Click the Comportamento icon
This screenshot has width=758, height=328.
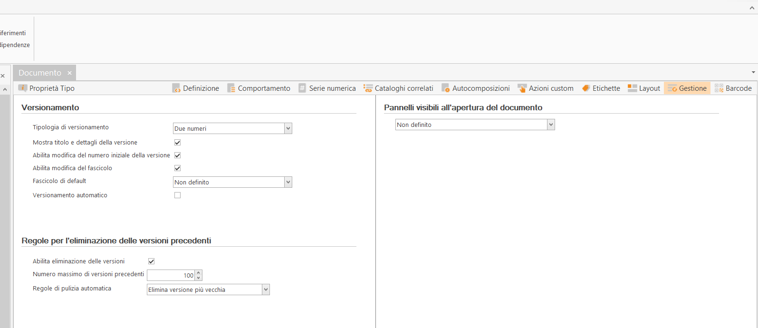point(231,88)
